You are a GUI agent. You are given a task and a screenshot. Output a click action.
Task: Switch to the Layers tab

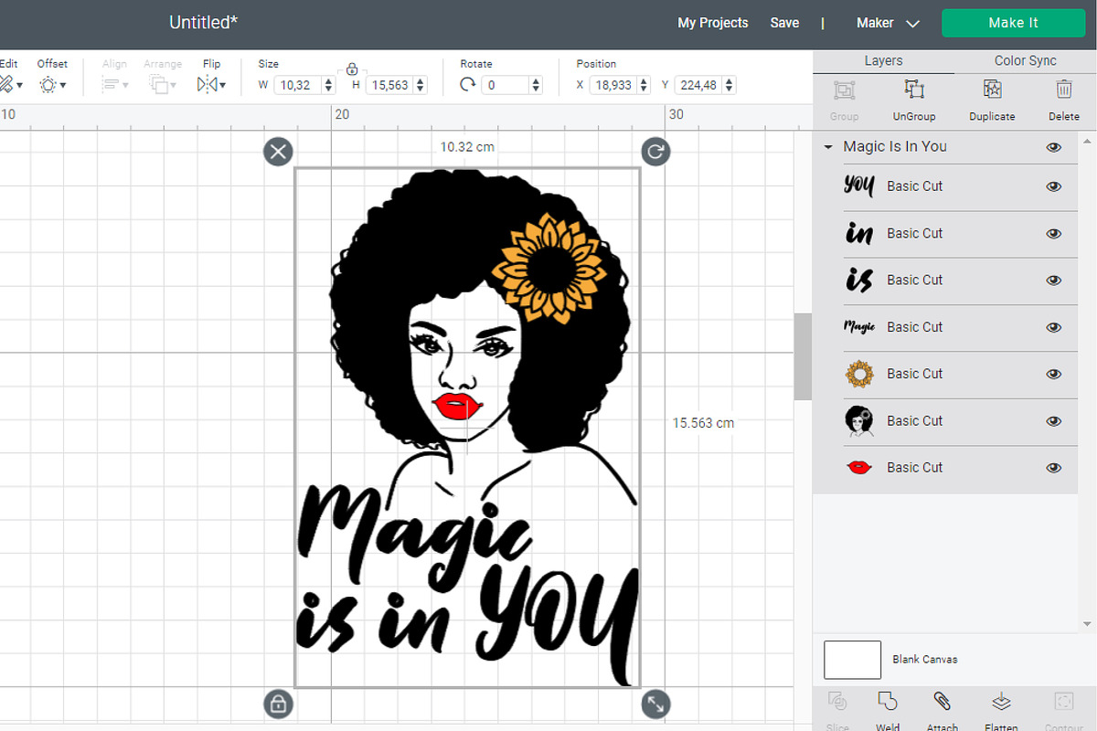[x=883, y=60]
